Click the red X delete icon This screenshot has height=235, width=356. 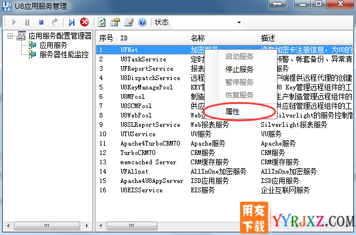pos(85,22)
